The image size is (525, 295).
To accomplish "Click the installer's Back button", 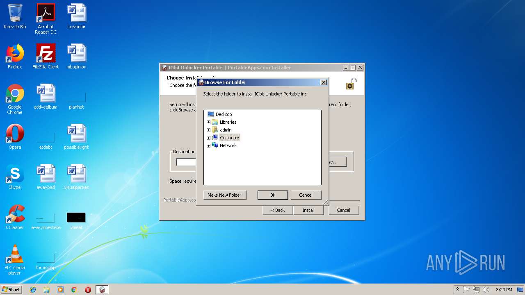I will [278, 210].
